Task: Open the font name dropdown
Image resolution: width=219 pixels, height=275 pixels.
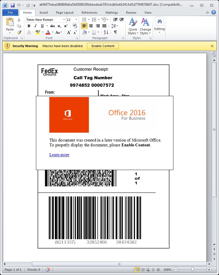Action: (x=64, y=20)
